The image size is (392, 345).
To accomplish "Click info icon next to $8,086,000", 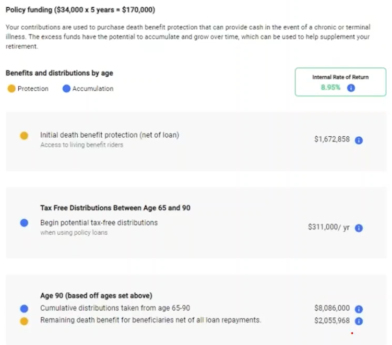I will [x=359, y=308].
